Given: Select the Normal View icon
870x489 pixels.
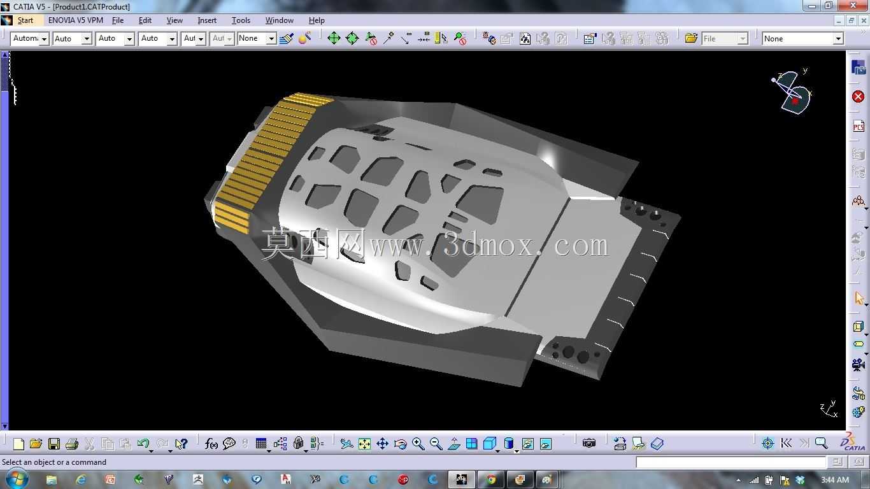Looking at the screenshot, I should click(x=453, y=444).
